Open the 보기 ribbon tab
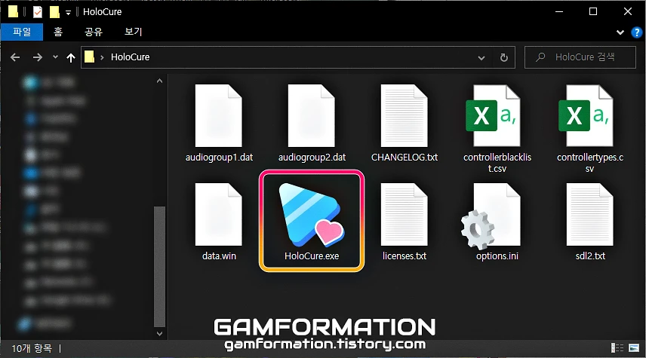 [133, 32]
